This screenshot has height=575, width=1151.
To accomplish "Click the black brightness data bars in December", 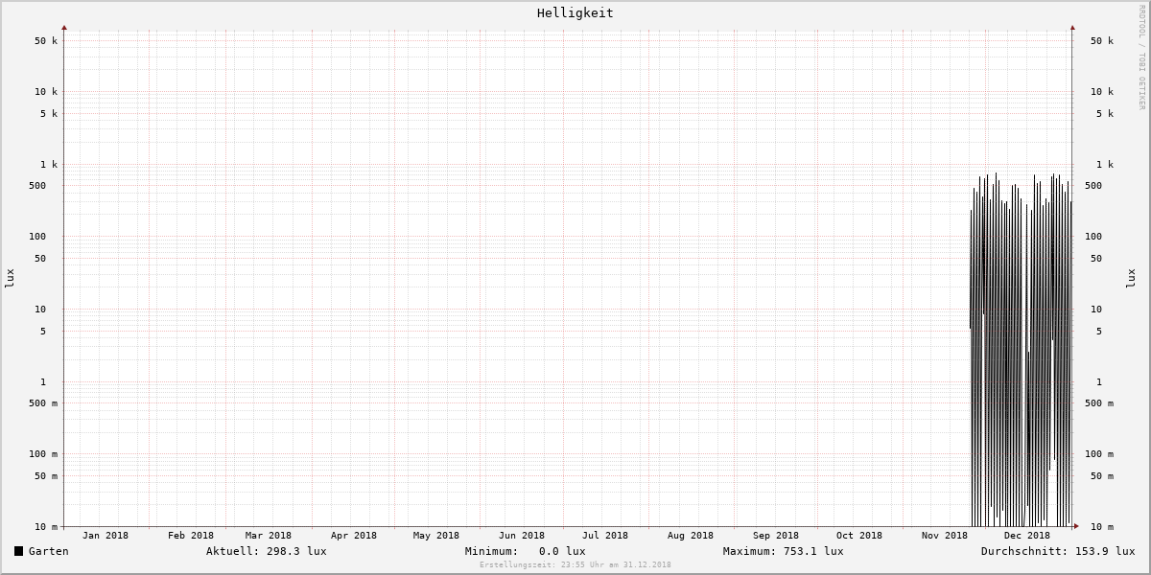I will [1021, 350].
